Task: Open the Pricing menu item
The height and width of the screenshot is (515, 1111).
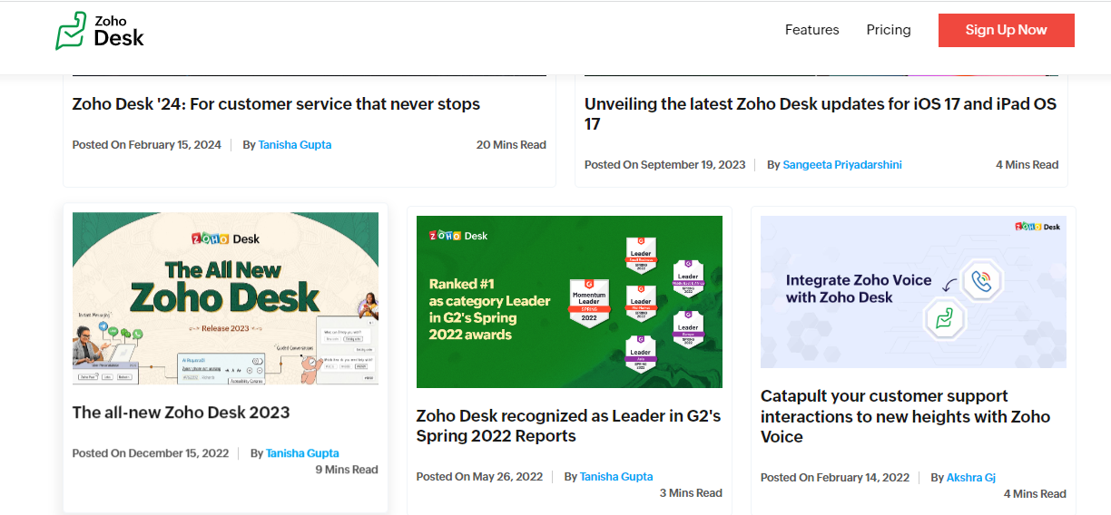Action: coord(889,30)
